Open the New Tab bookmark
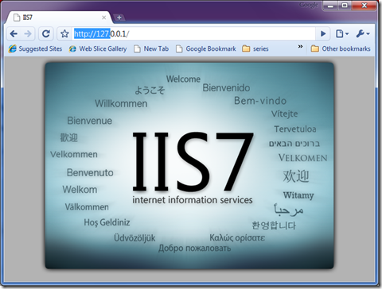Viewport: 382px width, 289px height. tap(151, 48)
